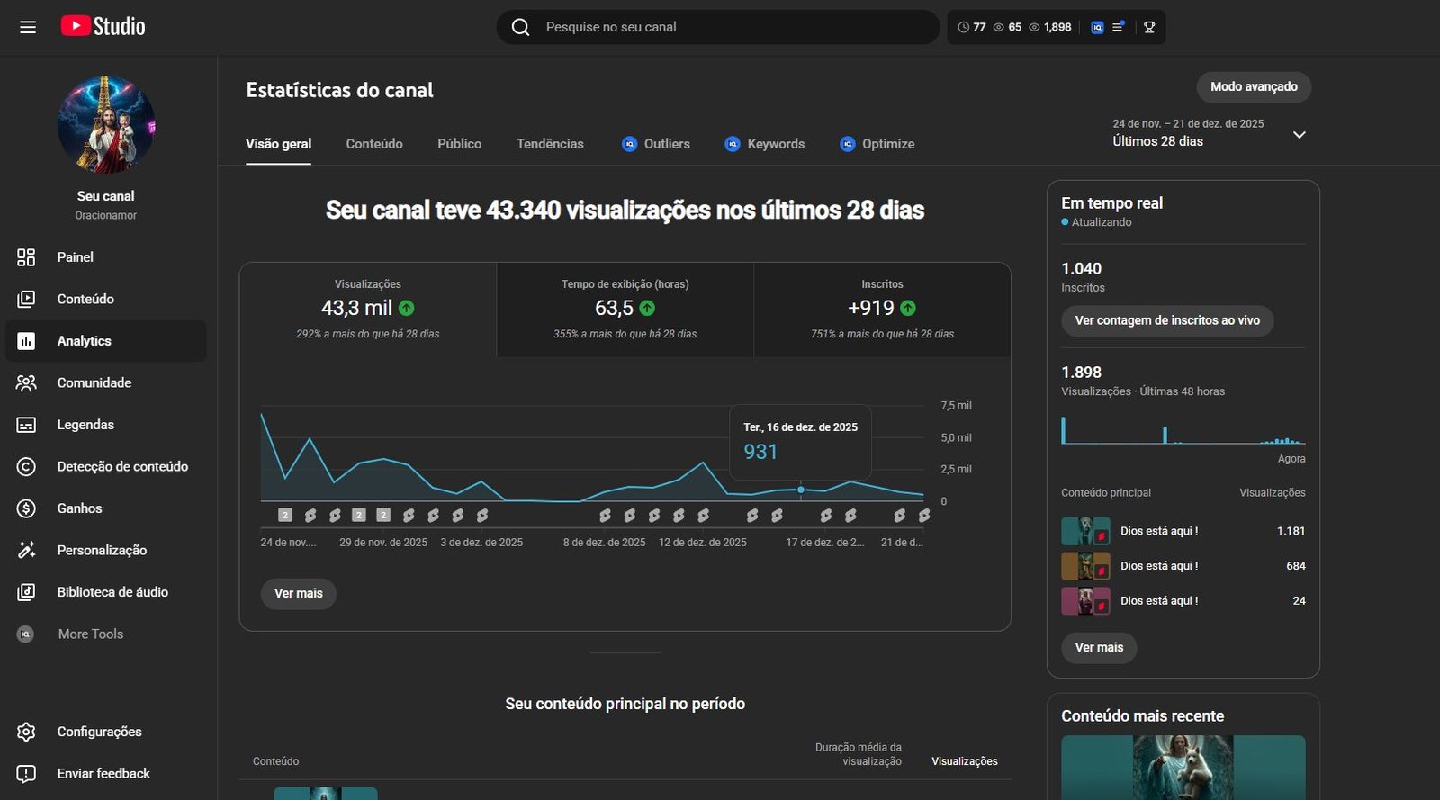Open Biblioteca de áudio
This screenshot has height=800, width=1440.
pyautogui.click(x=112, y=592)
